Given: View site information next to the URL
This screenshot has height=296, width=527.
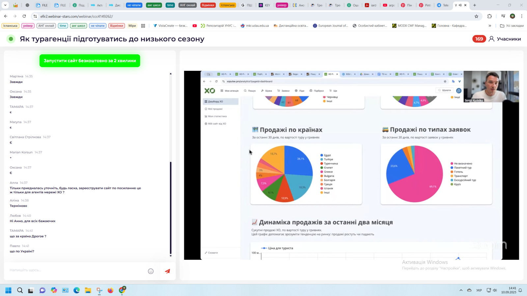Looking at the screenshot, I should pos(35,16).
